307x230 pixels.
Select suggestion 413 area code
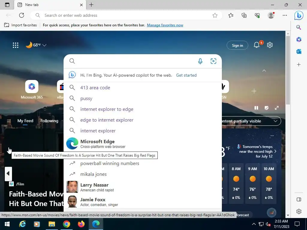tap(142, 88)
